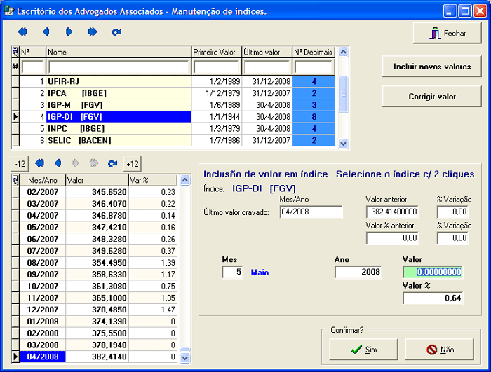The image size is (491, 372).
Task: Select the SELIC [BACEN] index row
Action: [173, 141]
